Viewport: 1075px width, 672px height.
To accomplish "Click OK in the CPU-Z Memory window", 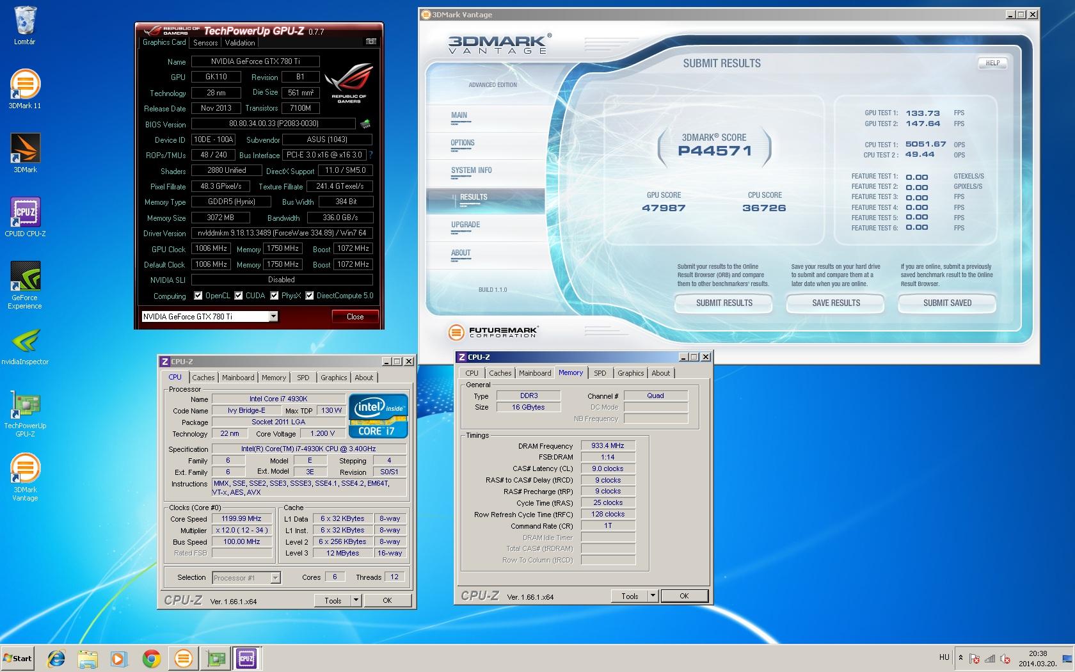I will [684, 596].
